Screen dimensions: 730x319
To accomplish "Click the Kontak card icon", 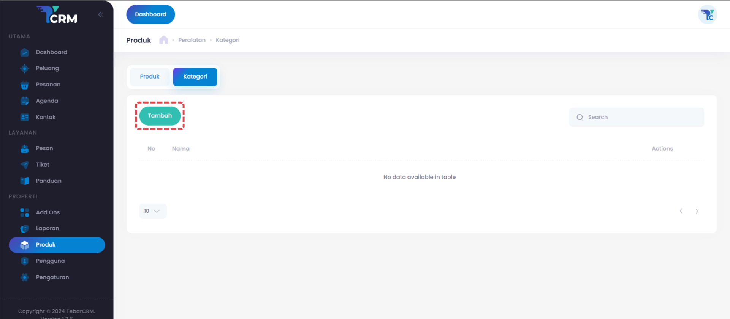I will pos(25,117).
